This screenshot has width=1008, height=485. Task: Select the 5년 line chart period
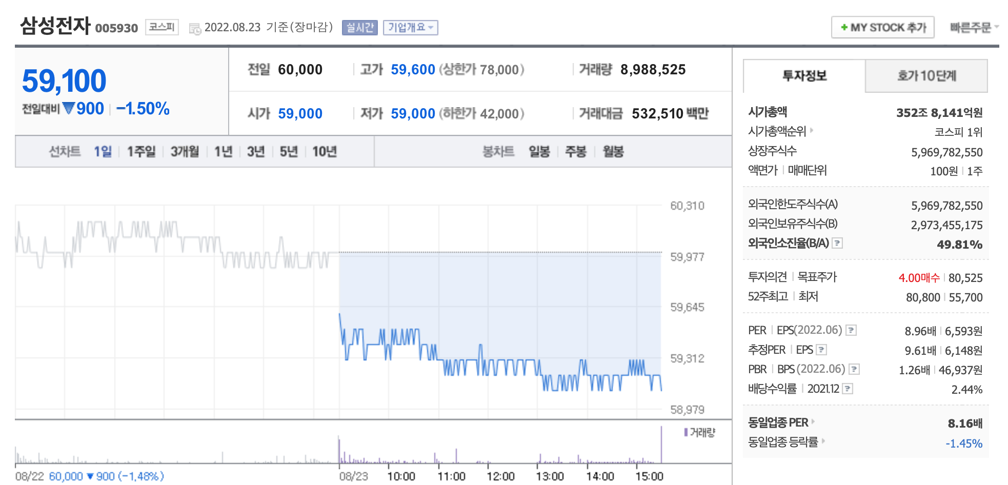[x=289, y=152]
